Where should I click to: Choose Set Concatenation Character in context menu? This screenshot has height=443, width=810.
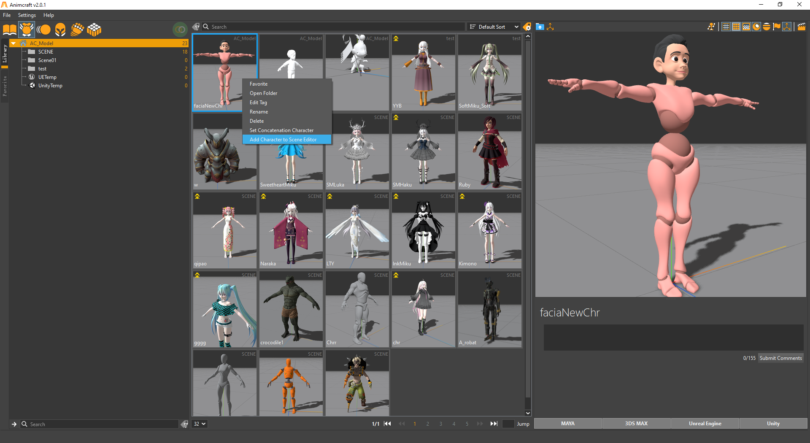click(287, 130)
